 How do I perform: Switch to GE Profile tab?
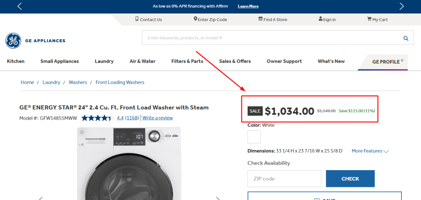(386, 62)
